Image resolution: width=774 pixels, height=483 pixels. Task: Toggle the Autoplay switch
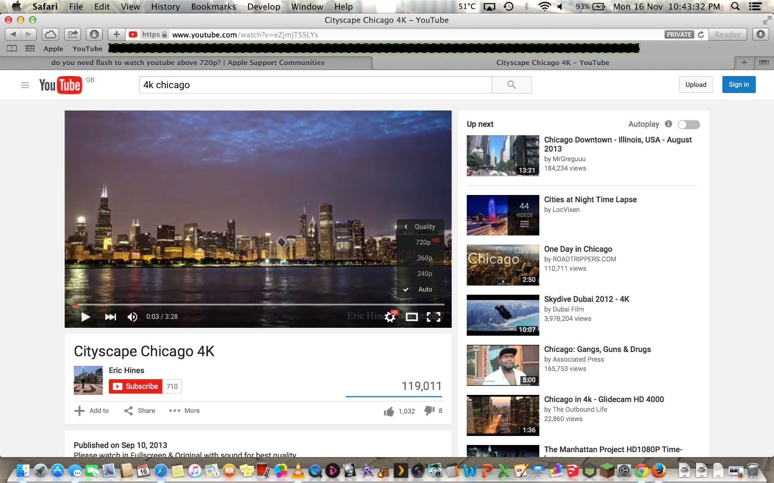coord(689,124)
